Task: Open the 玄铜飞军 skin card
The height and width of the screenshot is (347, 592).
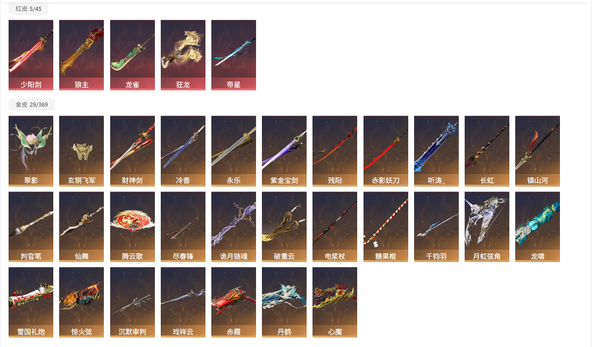Action: 81,151
